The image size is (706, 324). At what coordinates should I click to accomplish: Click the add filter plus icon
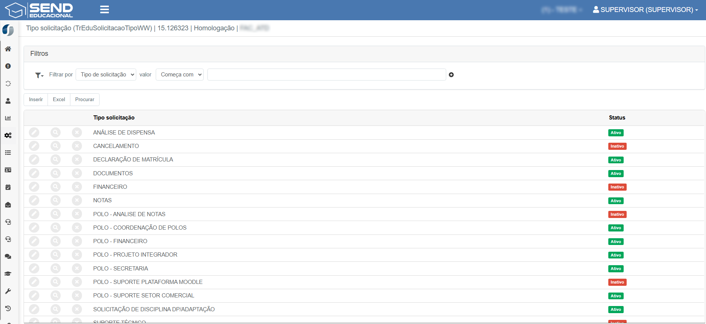pyautogui.click(x=451, y=75)
